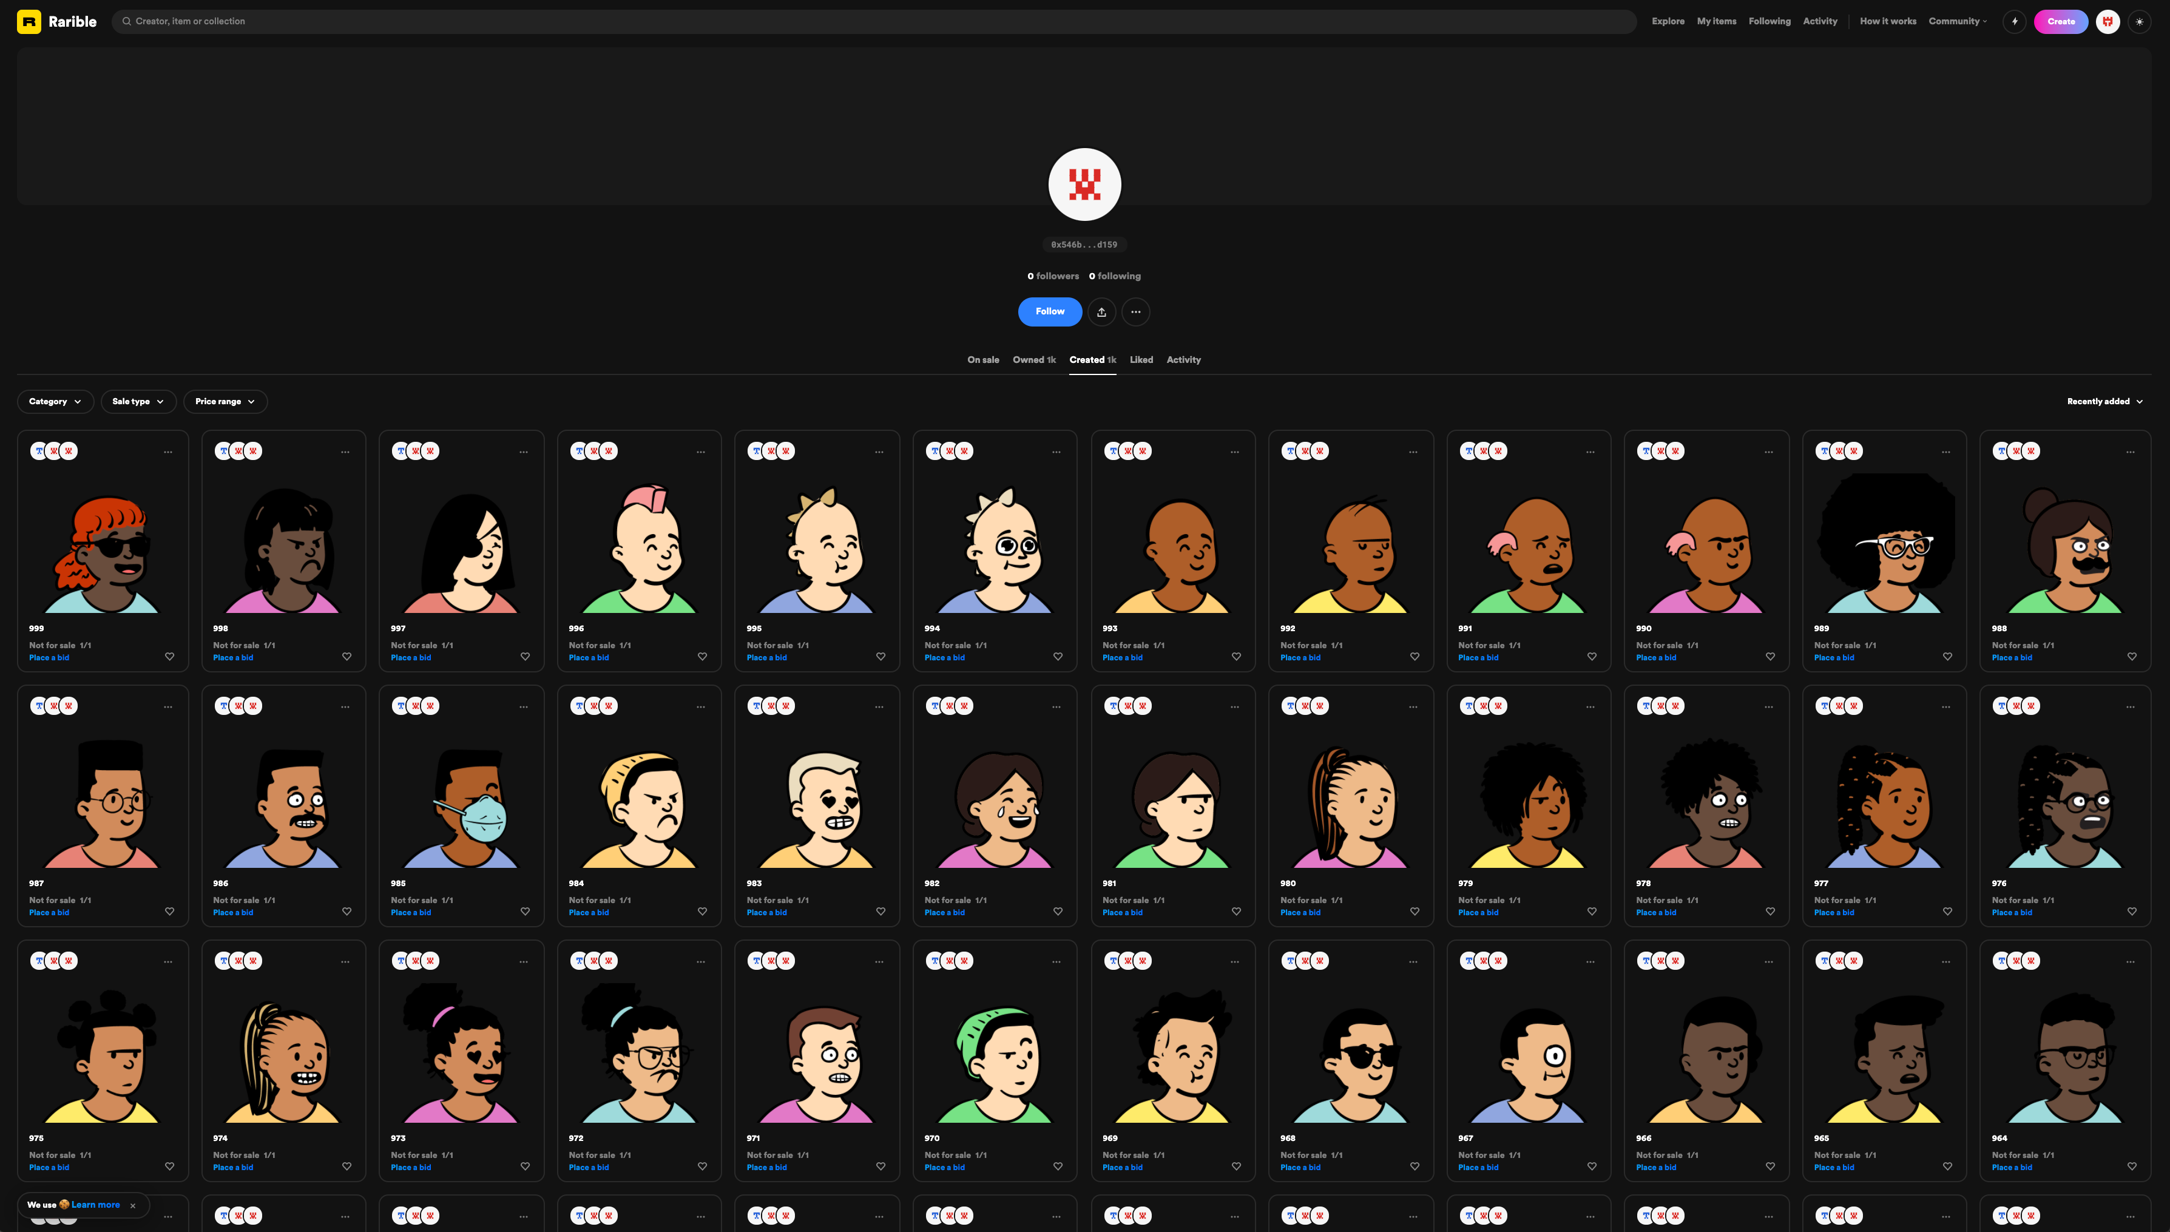The height and width of the screenshot is (1232, 2170).
Task: Open artwork thumbnail of item 994
Action: 995,543
